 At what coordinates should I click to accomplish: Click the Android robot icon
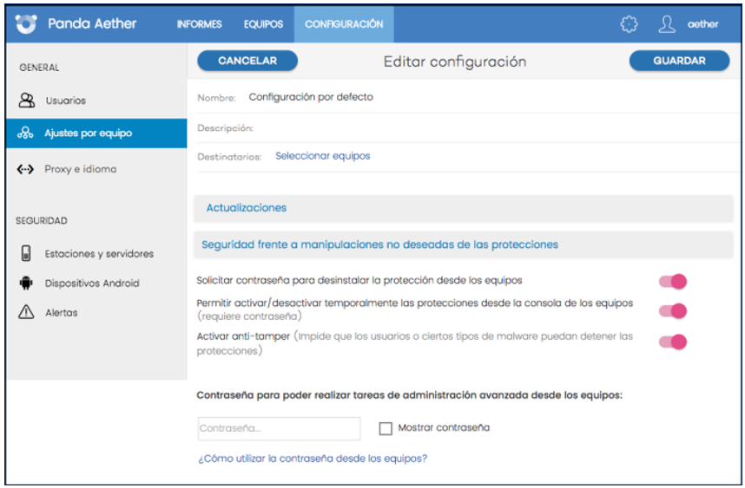point(26,283)
